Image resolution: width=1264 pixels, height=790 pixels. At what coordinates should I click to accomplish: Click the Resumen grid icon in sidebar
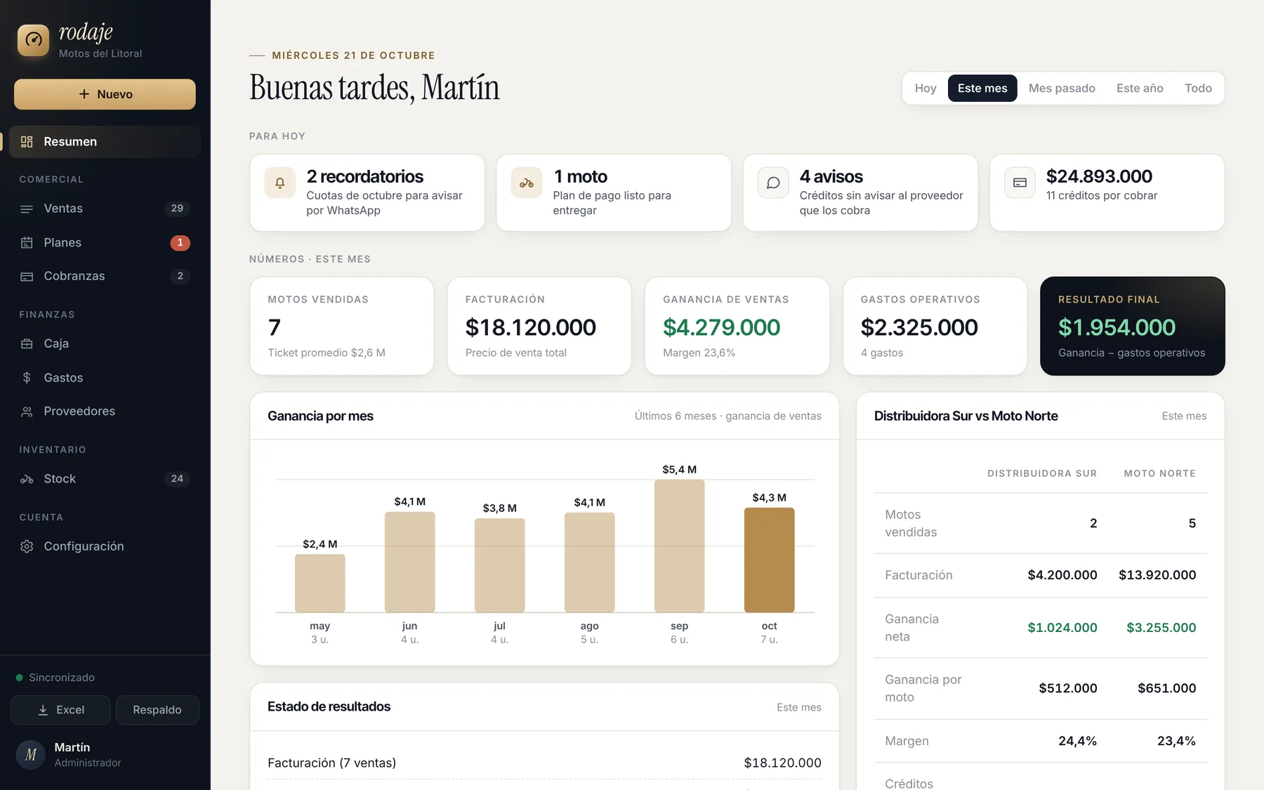[x=27, y=142]
